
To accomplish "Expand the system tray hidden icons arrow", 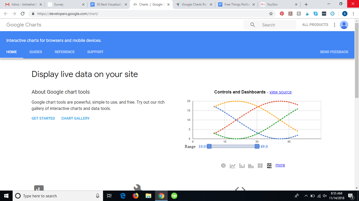I will point(306,196).
